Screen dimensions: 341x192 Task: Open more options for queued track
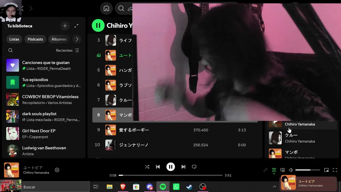(x=331, y=121)
